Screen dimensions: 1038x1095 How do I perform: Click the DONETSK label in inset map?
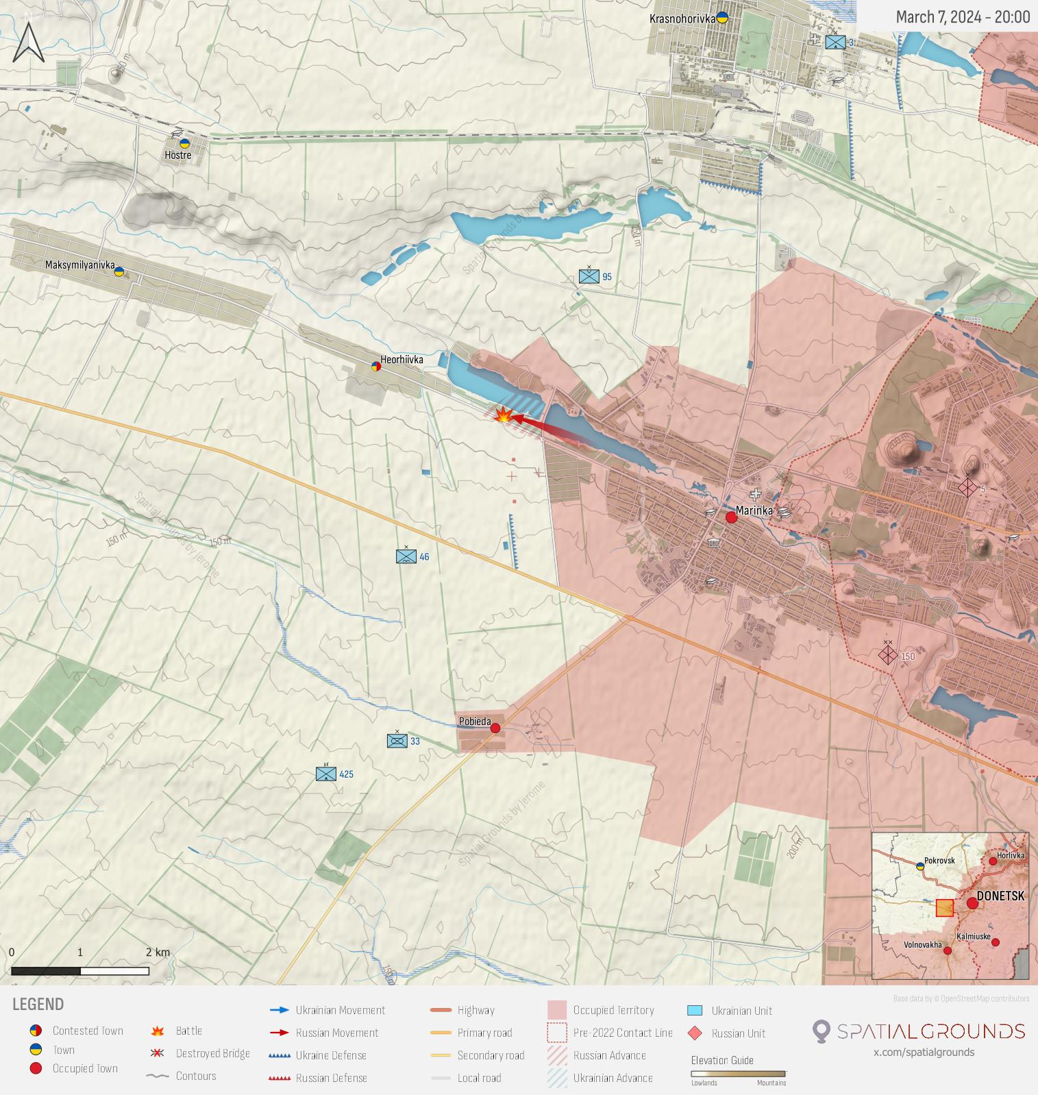click(x=1000, y=896)
